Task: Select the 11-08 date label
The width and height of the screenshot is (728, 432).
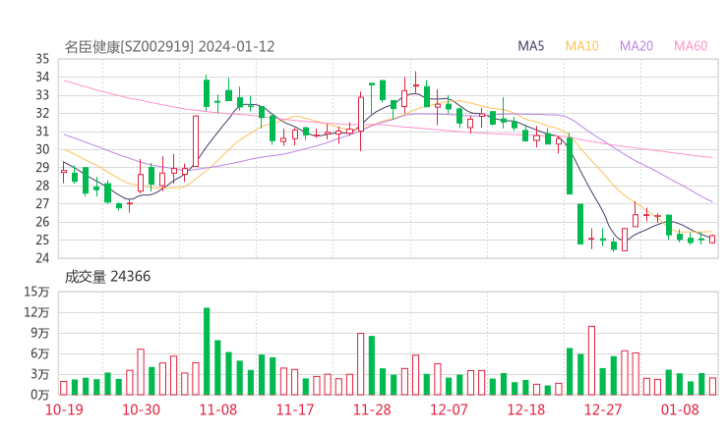Action: (x=217, y=408)
